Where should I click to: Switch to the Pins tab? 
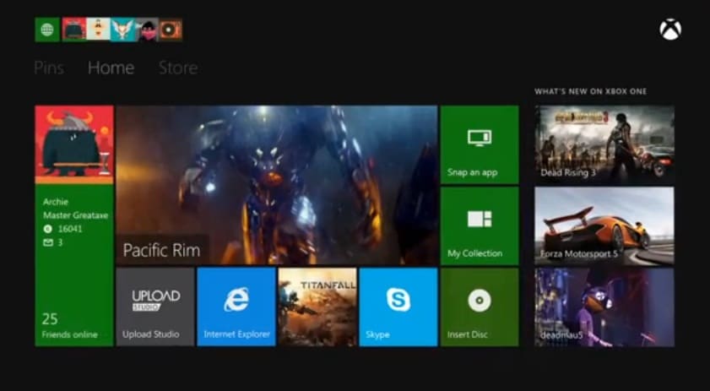point(49,68)
